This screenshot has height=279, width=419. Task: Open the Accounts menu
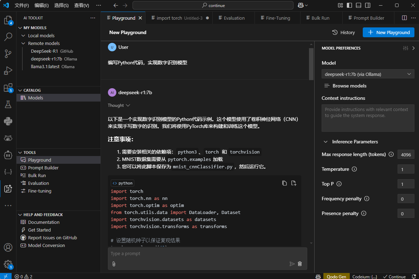click(x=8, y=247)
